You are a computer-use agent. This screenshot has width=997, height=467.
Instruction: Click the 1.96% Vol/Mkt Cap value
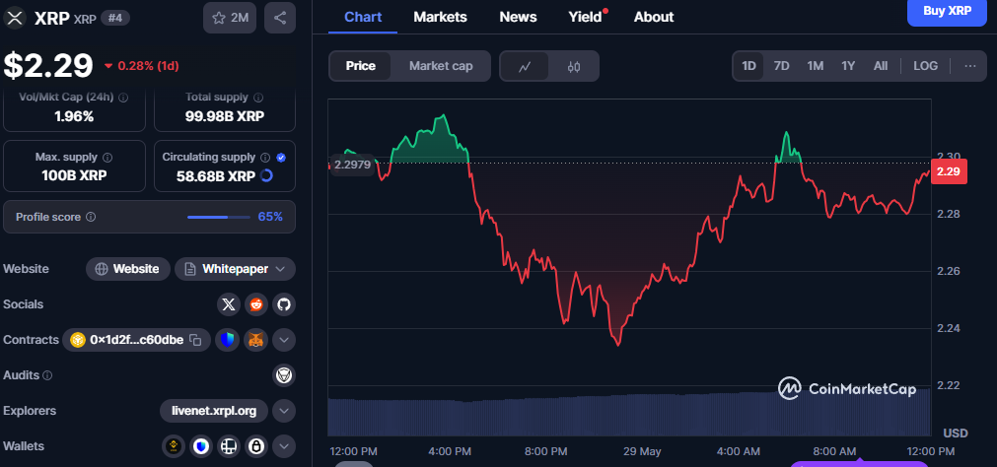tap(74, 116)
